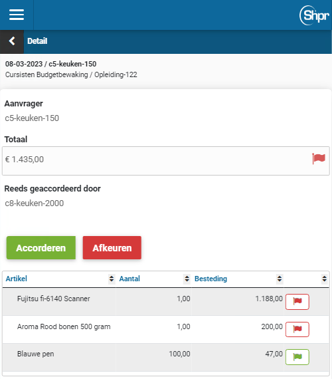This screenshot has width=332, height=379.
Task: Click the Shpr logo
Action: [x=314, y=15]
